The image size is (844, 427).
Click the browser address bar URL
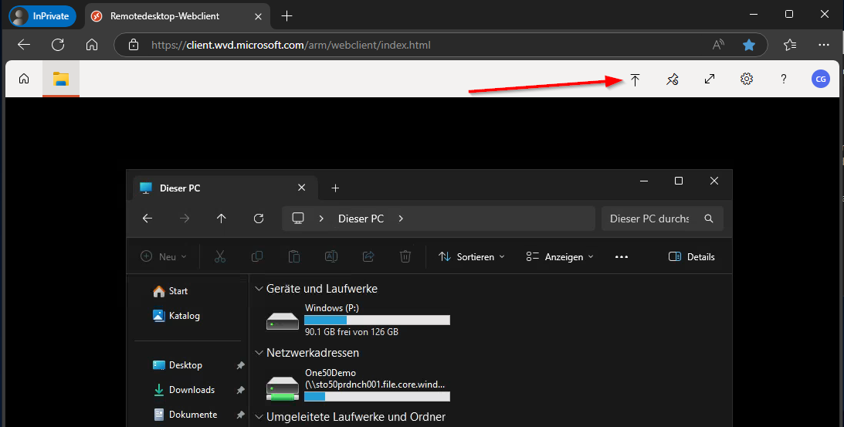click(291, 46)
